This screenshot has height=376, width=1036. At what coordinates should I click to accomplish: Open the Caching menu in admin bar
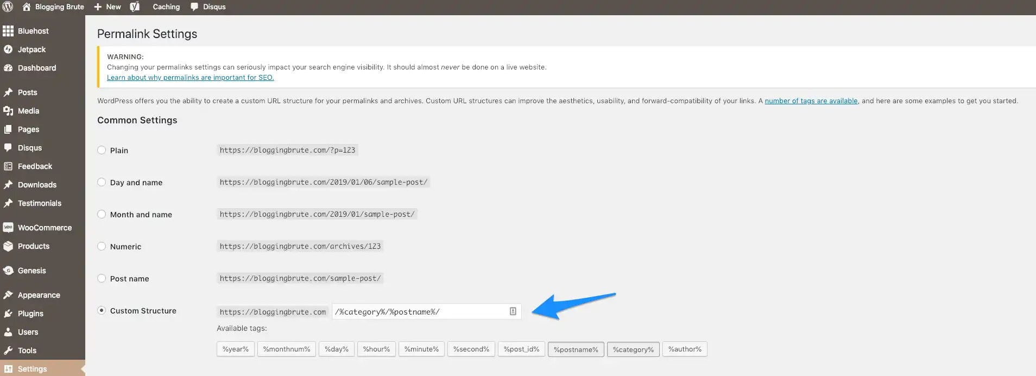(x=166, y=7)
